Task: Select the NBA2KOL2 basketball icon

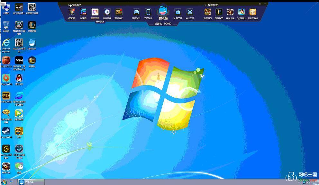Action: coord(6,62)
